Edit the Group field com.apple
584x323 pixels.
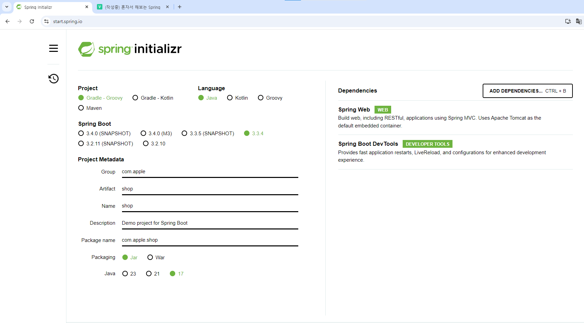point(210,172)
